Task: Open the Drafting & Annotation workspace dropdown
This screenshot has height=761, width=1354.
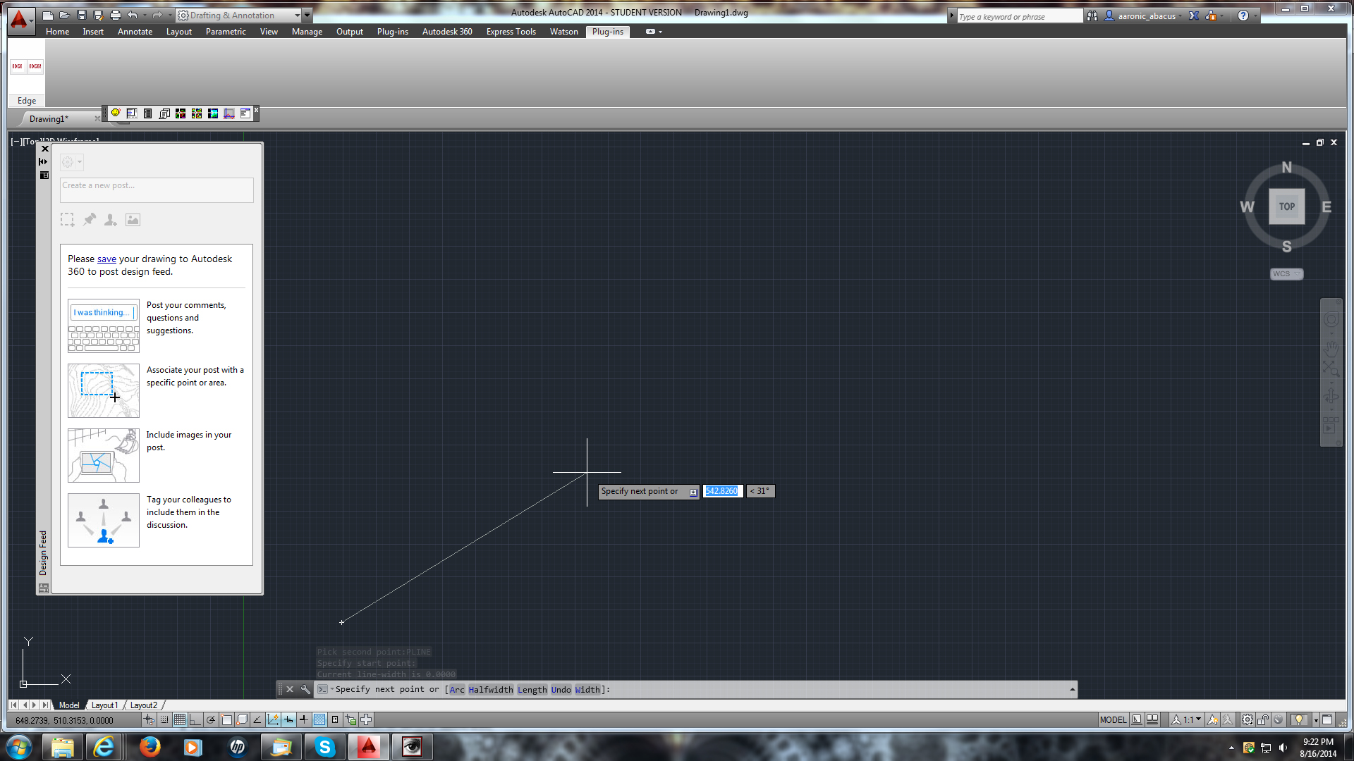Action: (x=297, y=15)
